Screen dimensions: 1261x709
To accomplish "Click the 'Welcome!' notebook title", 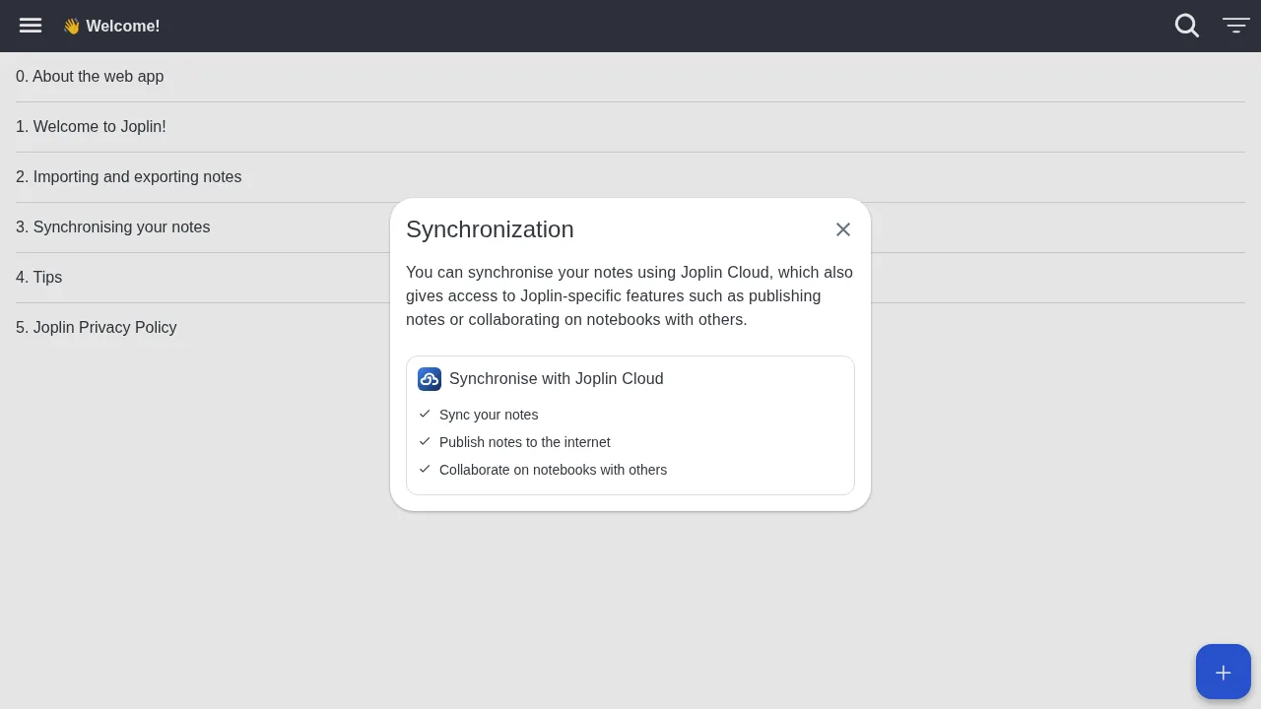I will pyautogui.click(x=111, y=26).
